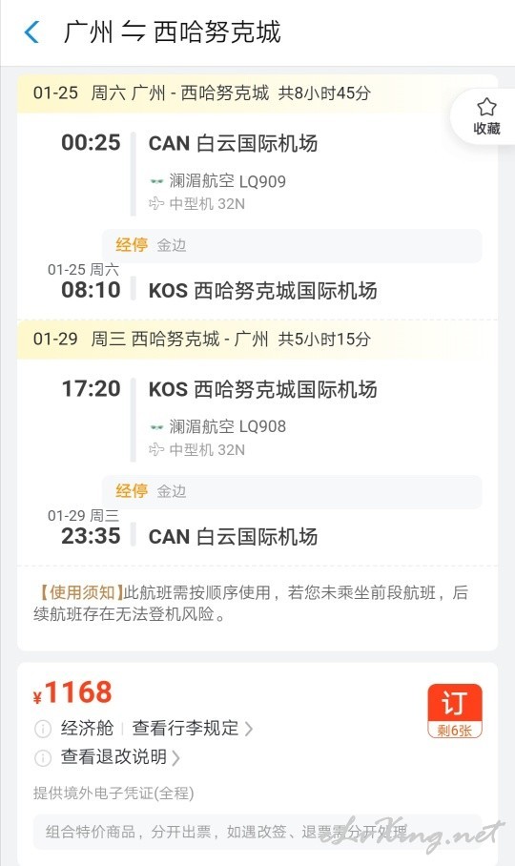Viewport: 515px width, 866px height.
Task: Tap the round-trip swap arrows in title
Action: coord(133,32)
